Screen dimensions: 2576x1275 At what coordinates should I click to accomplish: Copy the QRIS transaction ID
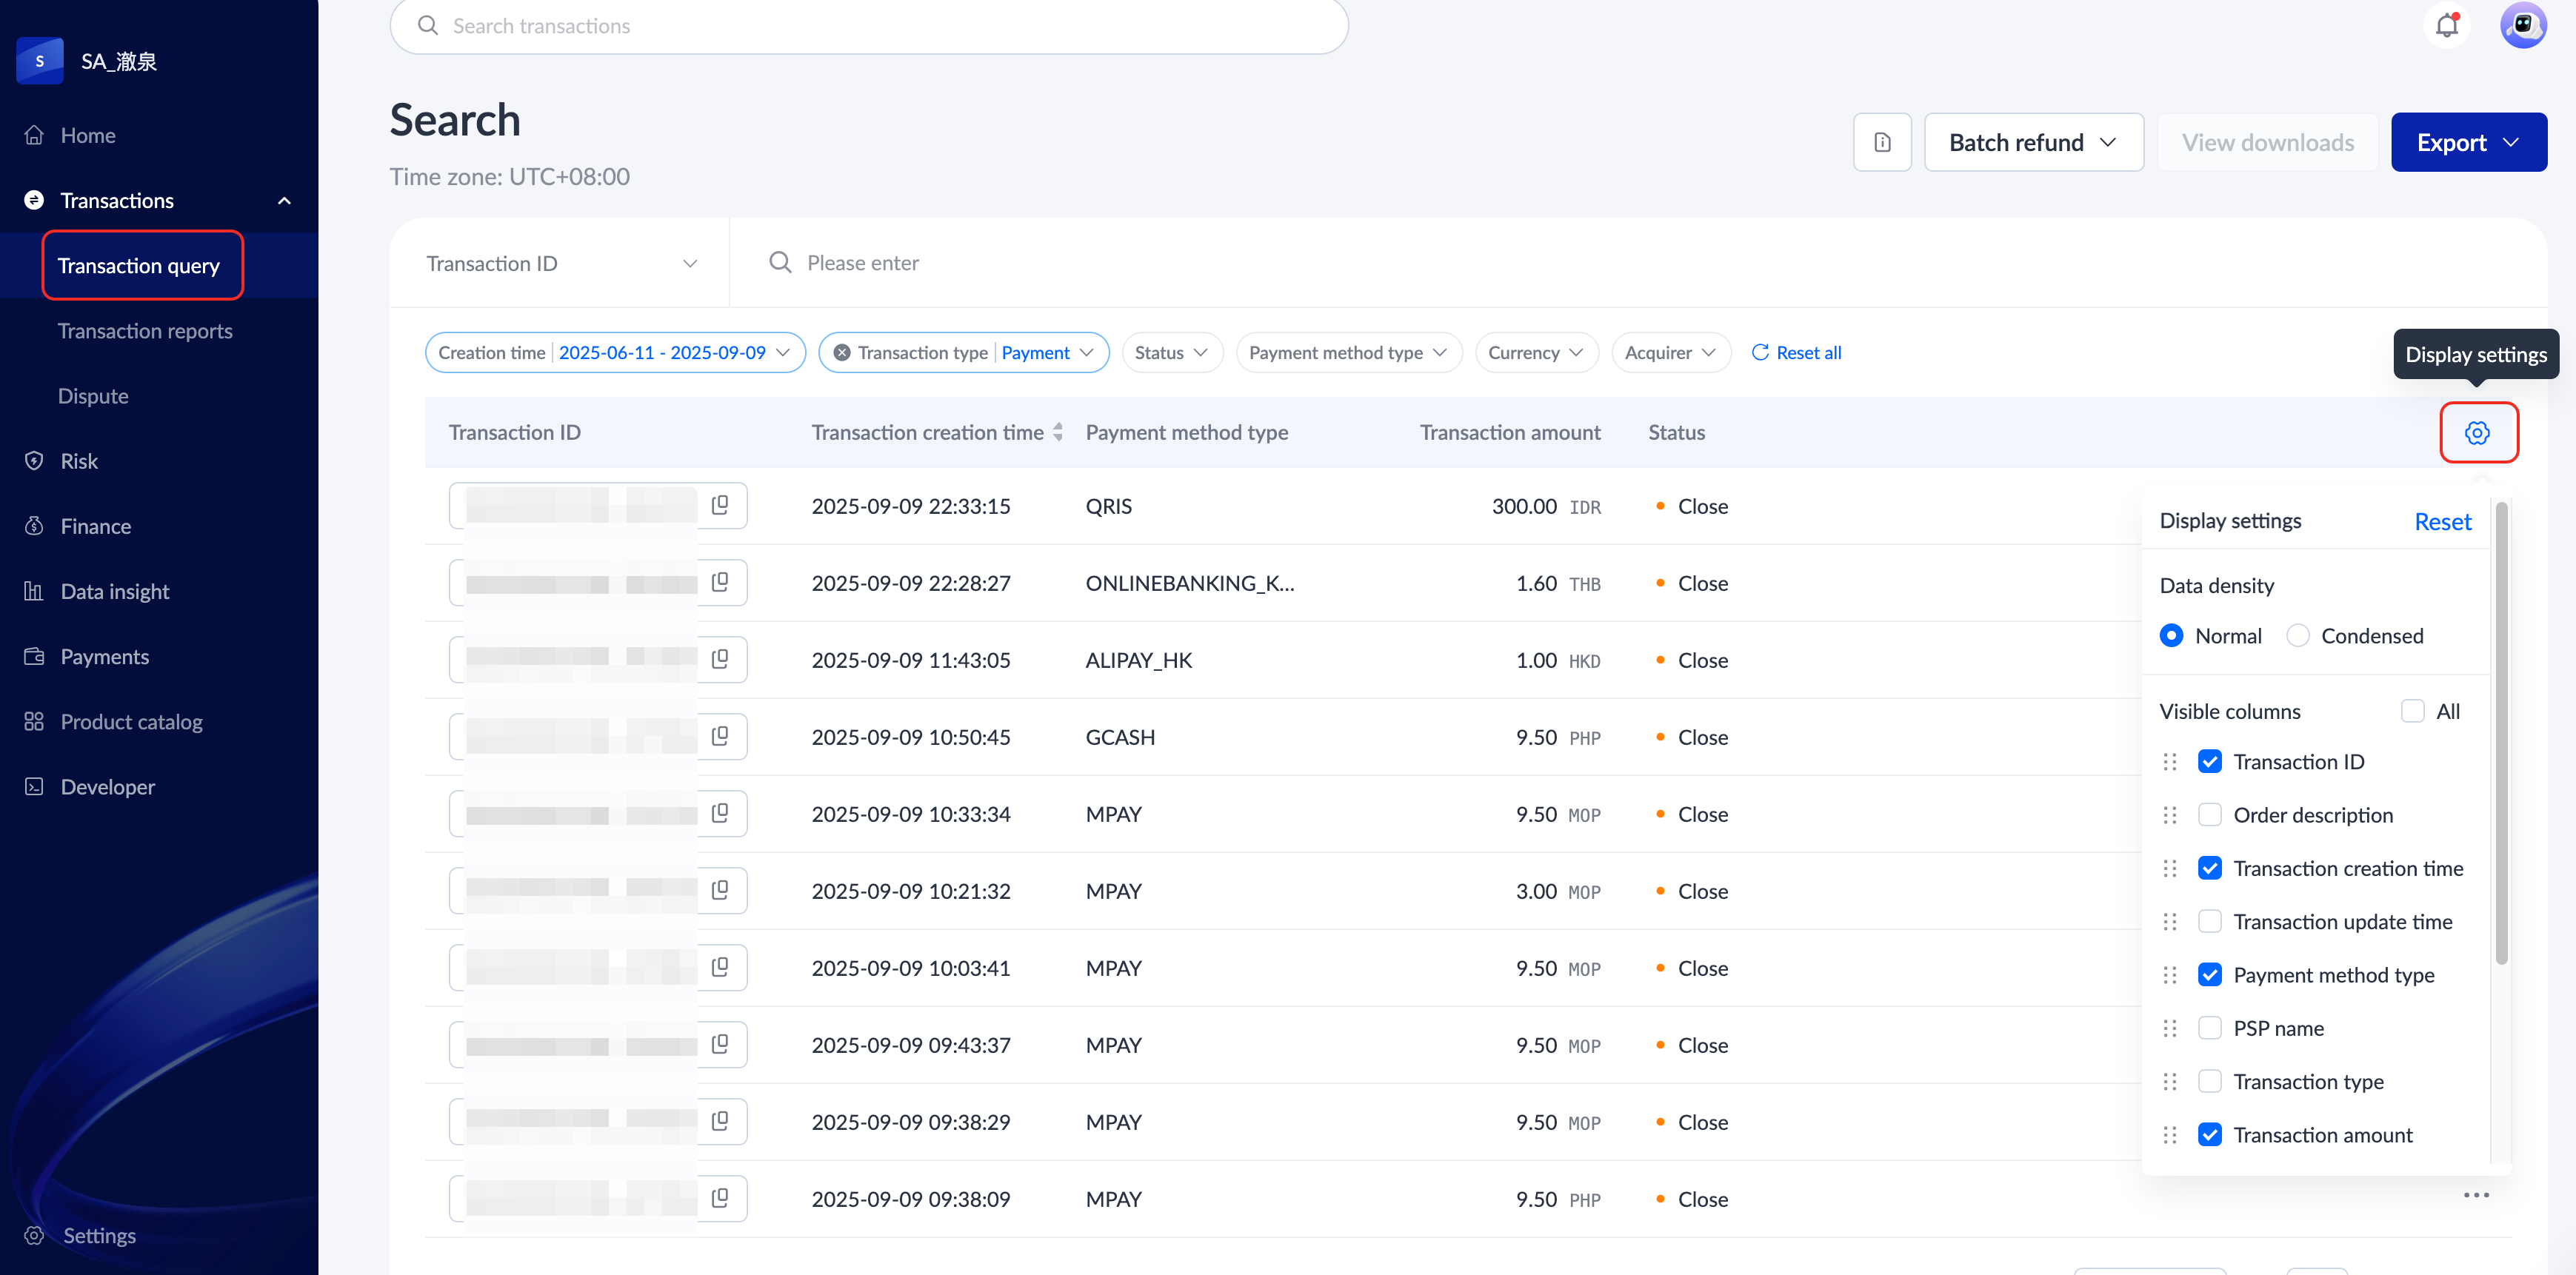click(720, 506)
